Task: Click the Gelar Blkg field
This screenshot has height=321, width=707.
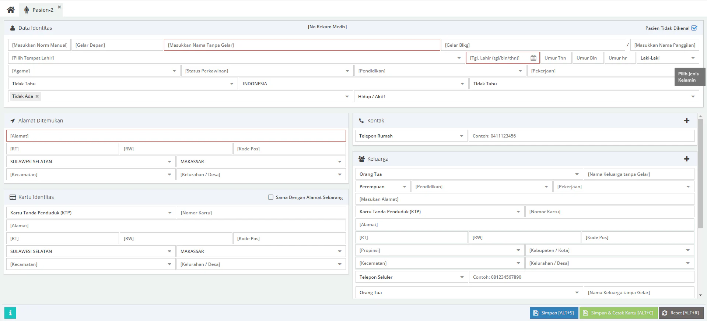Action: point(533,45)
